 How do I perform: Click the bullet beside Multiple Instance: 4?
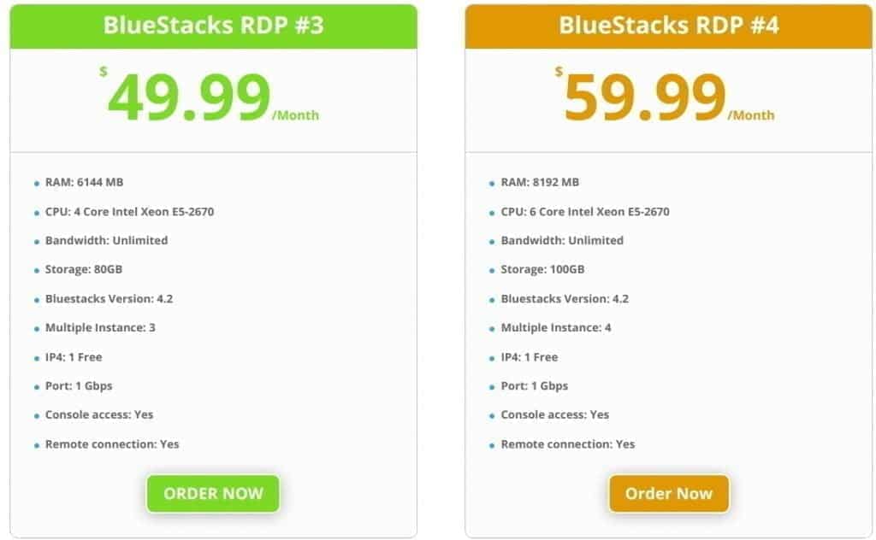click(492, 327)
